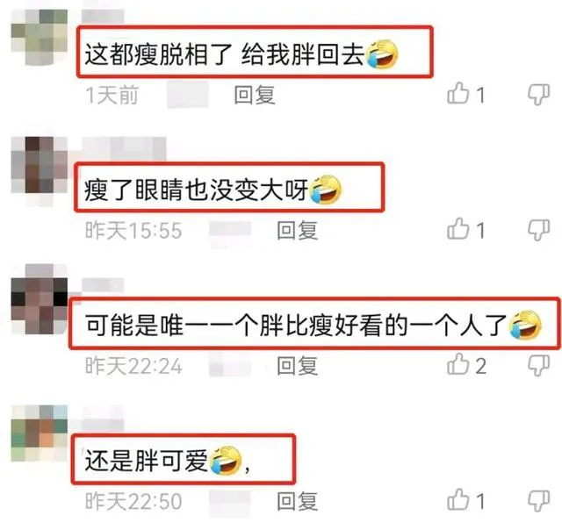The width and height of the screenshot is (562, 523).
Task: Select the comment text '可能是唯一一个胖比瘦好看的一个人了'
Action: [x=296, y=326]
